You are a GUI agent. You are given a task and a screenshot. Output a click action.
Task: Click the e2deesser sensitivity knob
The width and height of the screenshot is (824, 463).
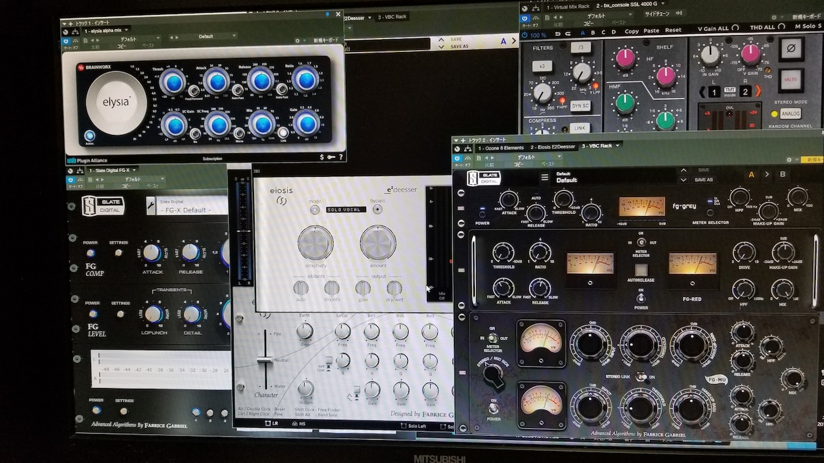(x=315, y=242)
